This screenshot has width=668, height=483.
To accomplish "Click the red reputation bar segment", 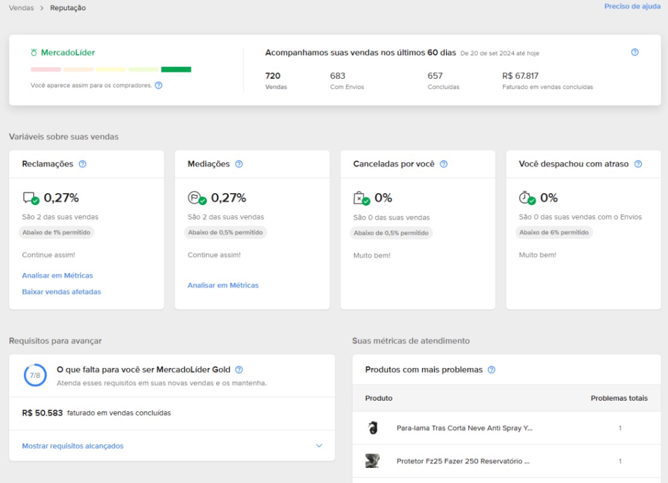I will pos(46,69).
